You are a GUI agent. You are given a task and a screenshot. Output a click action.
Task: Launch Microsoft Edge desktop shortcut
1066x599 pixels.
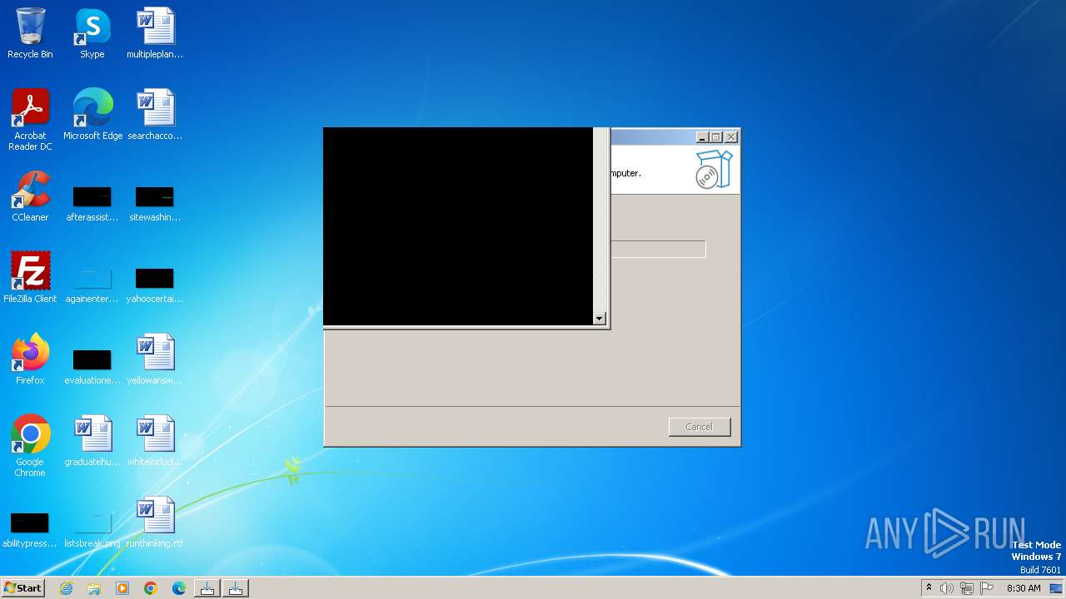pos(92,115)
